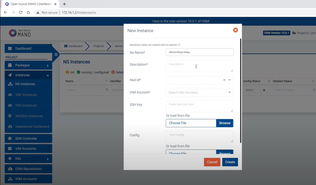Open NetSlice Instances in sidebar
Image resolution: width=316 pixels, height=185 pixels.
point(29,116)
